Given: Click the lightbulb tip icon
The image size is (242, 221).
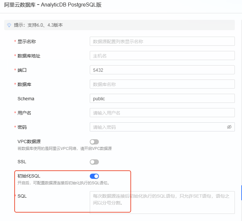Looking at the screenshot, I should [9, 25].
